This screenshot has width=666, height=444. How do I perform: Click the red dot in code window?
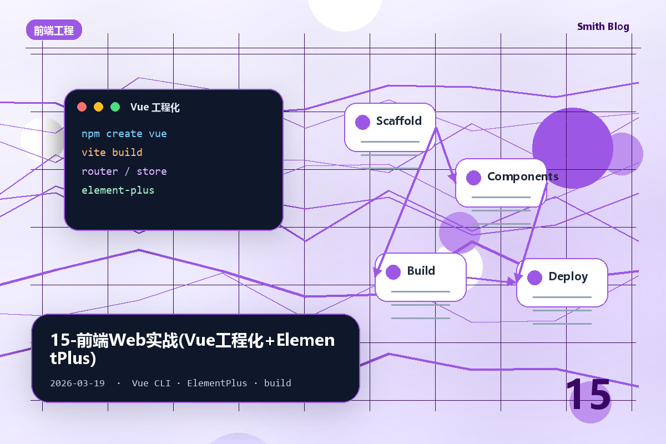click(x=82, y=107)
